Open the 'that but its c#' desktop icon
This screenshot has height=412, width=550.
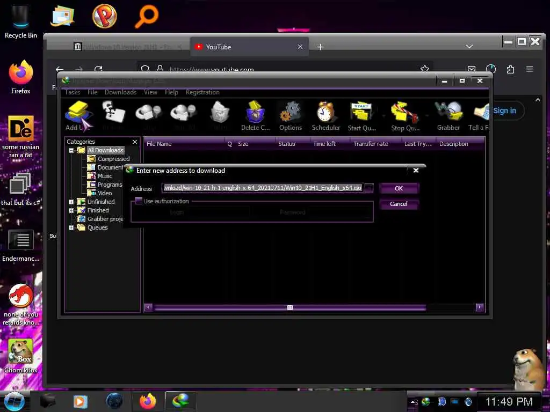21,189
